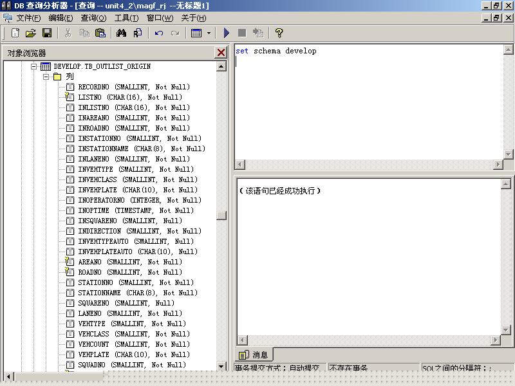Select SQUADNO column row
Viewport: 515px width, 386px height.
tap(132, 365)
